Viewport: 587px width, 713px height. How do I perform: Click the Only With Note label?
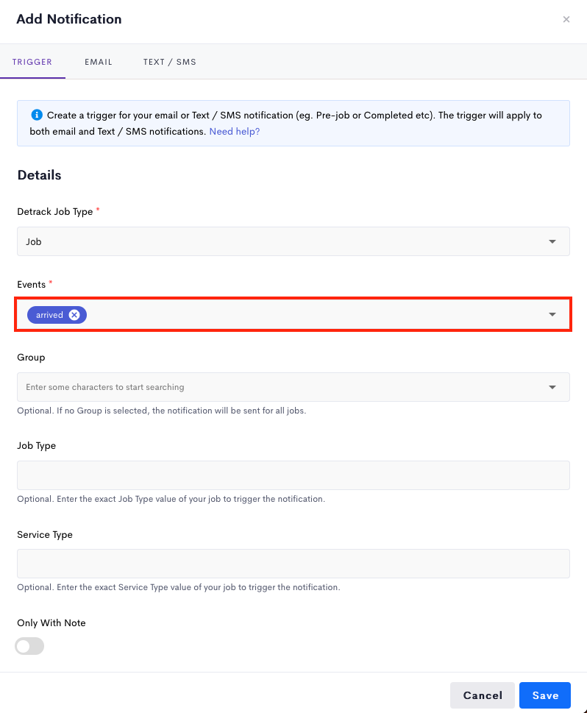pyautogui.click(x=51, y=623)
